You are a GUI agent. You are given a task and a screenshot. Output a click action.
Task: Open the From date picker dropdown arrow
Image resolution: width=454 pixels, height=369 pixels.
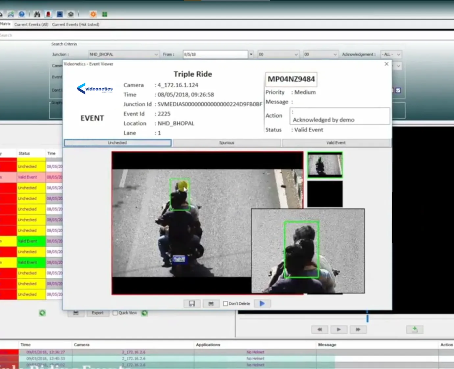pos(251,54)
